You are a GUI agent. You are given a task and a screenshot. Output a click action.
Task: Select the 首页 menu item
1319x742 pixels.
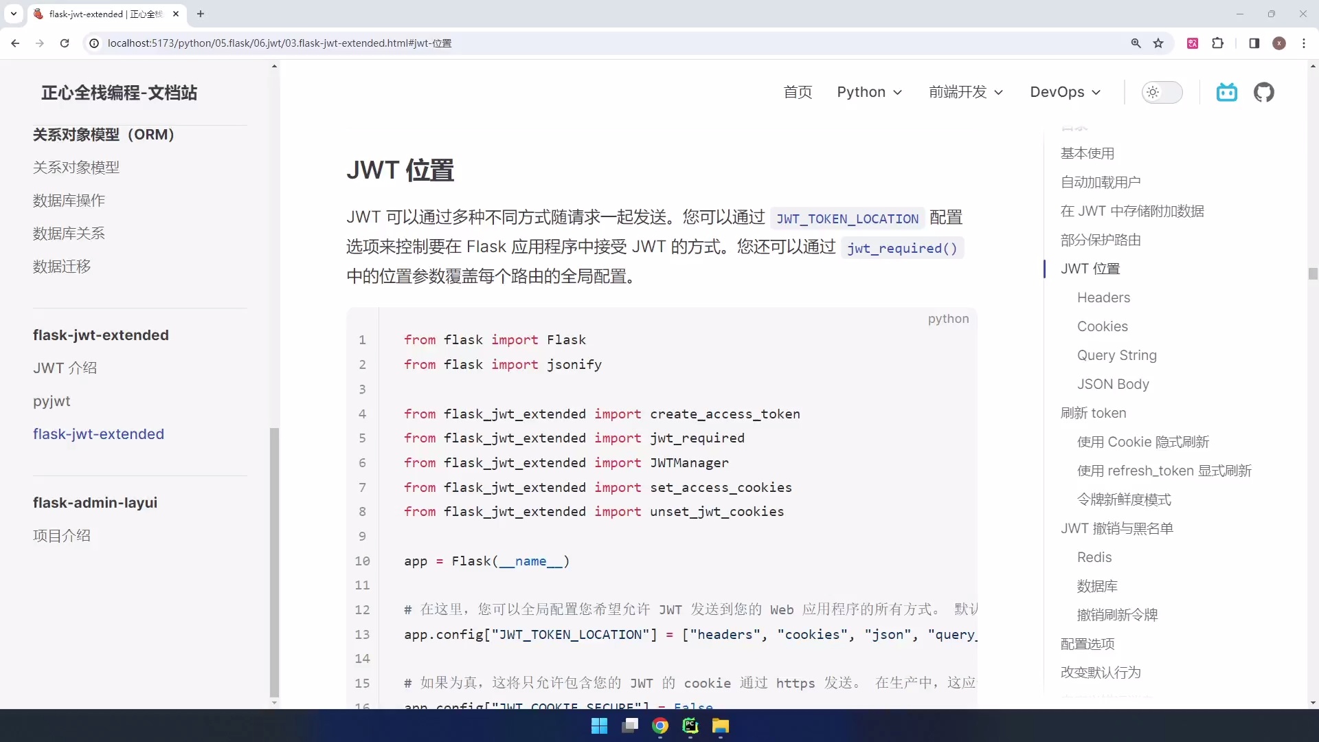[798, 92]
